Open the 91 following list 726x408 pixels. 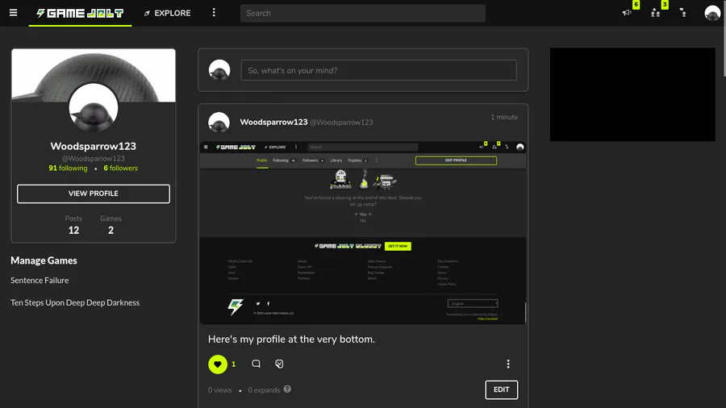[x=68, y=168]
